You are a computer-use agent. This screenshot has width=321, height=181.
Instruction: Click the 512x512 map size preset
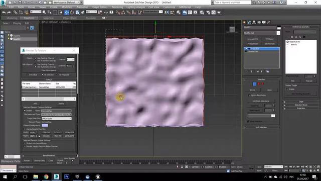point(58,133)
